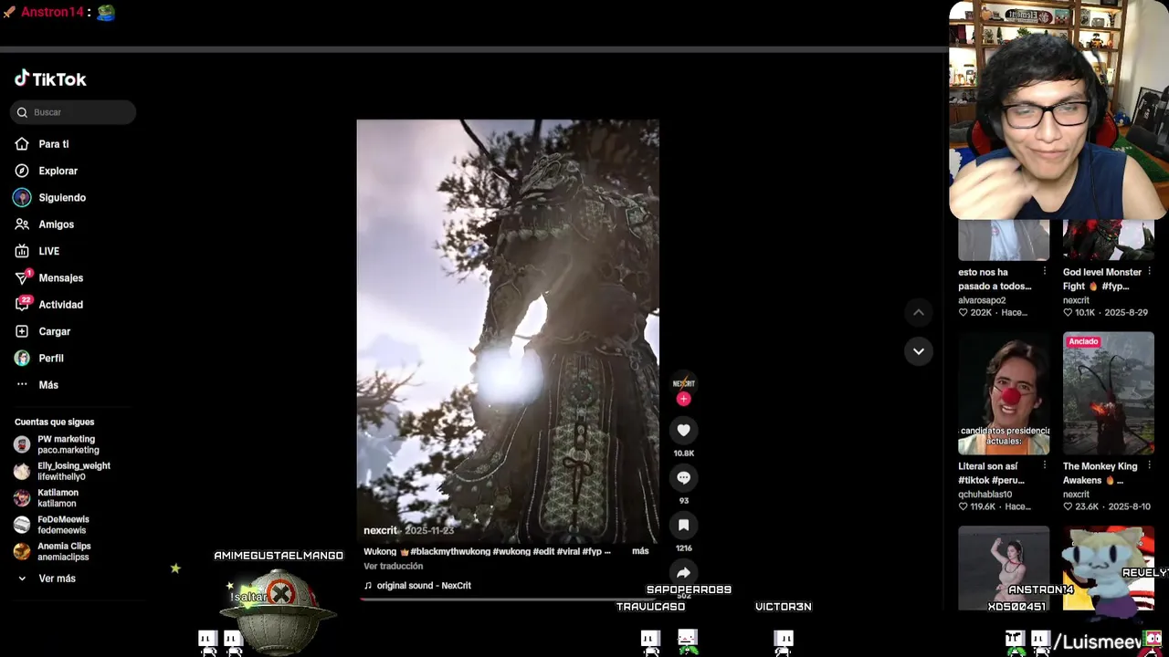
Task: Click qchuhablas10 author name
Action: (985, 495)
